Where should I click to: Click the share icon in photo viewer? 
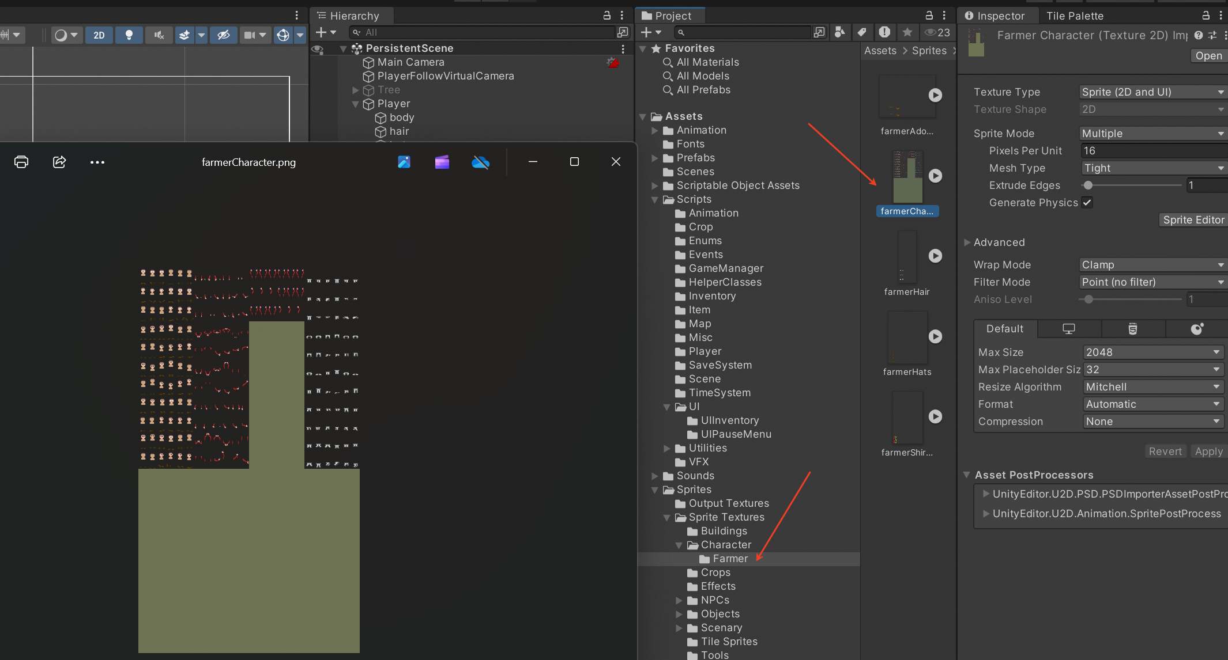coord(59,162)
